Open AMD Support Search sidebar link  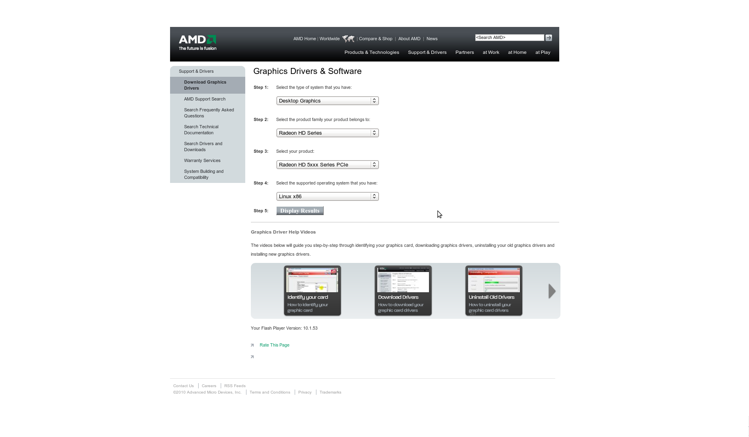click(x=205, y=99)
